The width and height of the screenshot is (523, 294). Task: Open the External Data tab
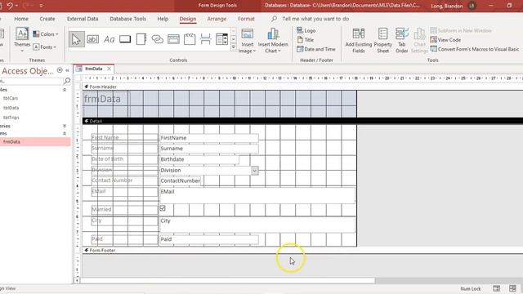pos(83,19)
